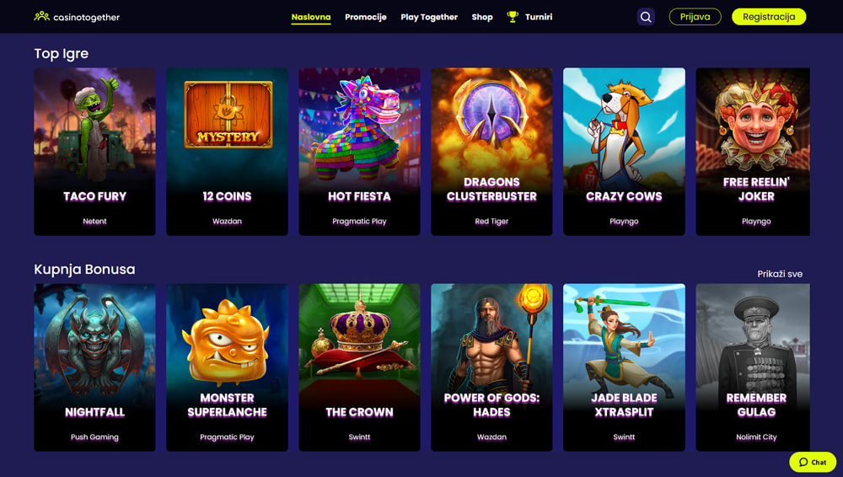This screenshot has width=843, height=477.
Task: Launch the 12 Coins Mystery game
Action: click(x=227, y=152)
